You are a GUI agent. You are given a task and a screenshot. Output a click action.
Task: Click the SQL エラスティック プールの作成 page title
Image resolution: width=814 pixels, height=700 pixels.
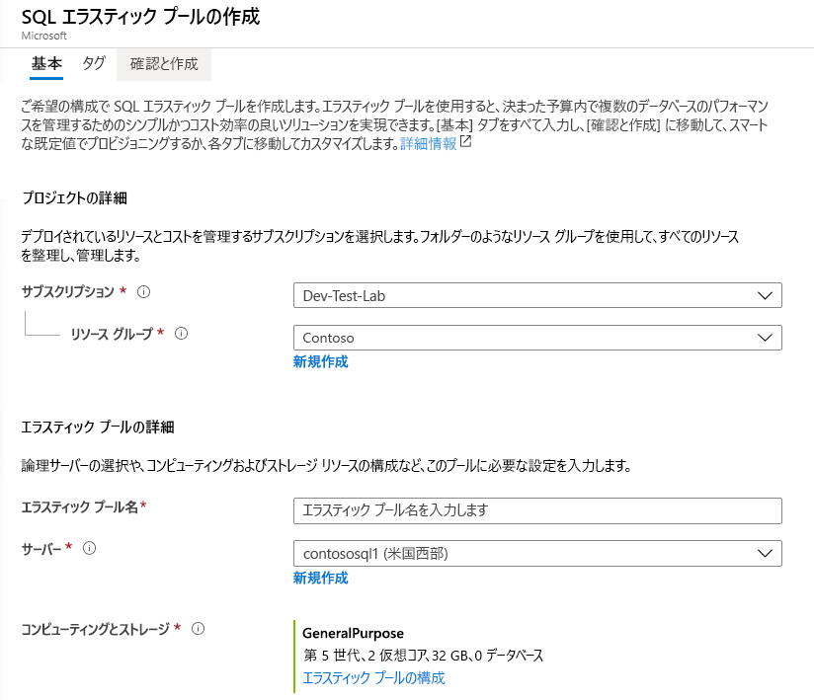[x=140, y=17]
